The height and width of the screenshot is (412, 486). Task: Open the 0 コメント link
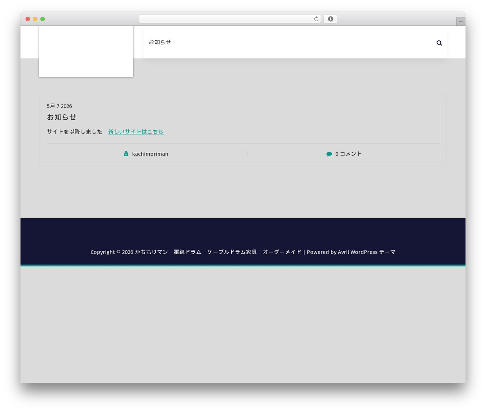point(349,154)
